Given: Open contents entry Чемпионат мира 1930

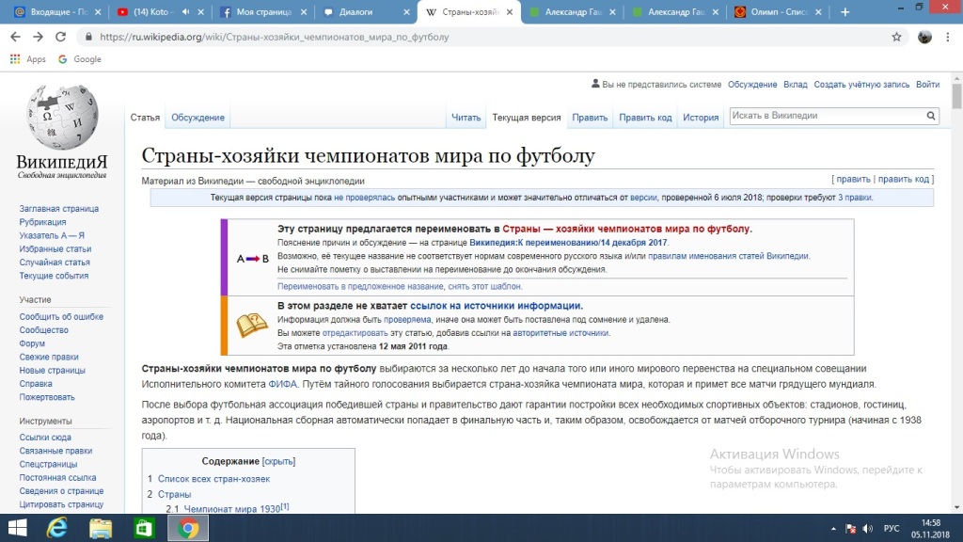Looking at the screenshot, I should click(232, 509).
